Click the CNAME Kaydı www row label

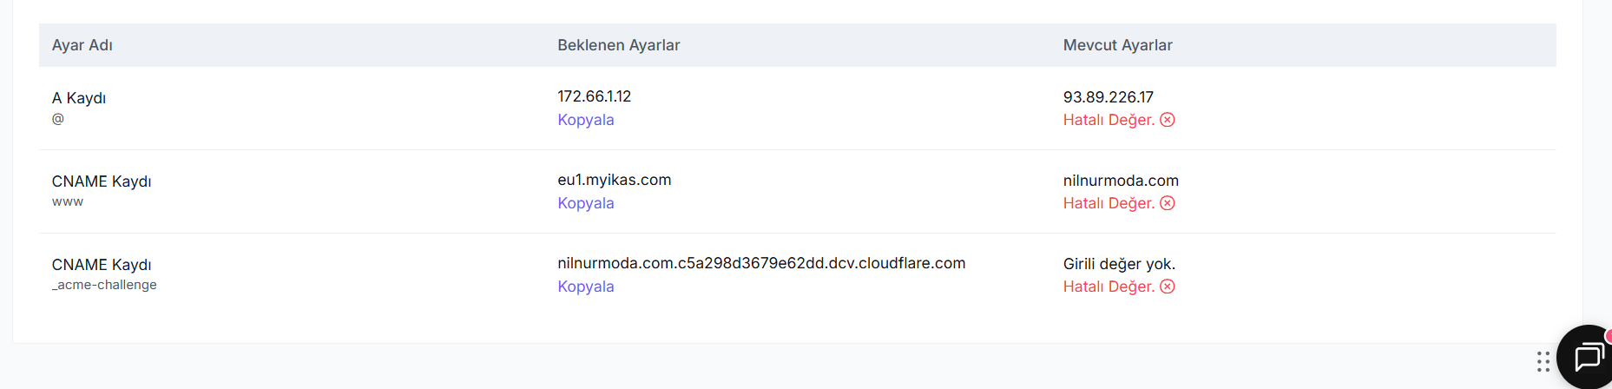102,181
